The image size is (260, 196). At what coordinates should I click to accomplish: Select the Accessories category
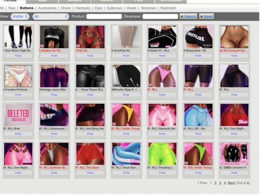click(x=47, y=8)
